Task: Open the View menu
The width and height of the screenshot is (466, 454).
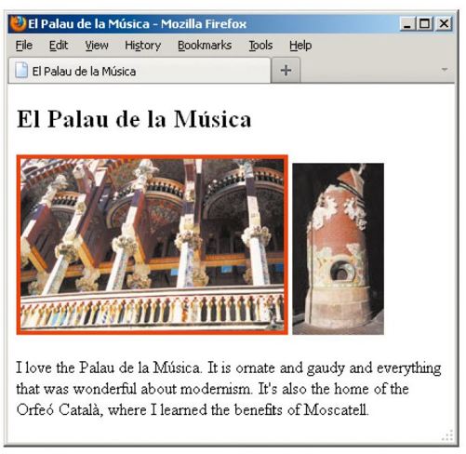Action: point(97,46)
